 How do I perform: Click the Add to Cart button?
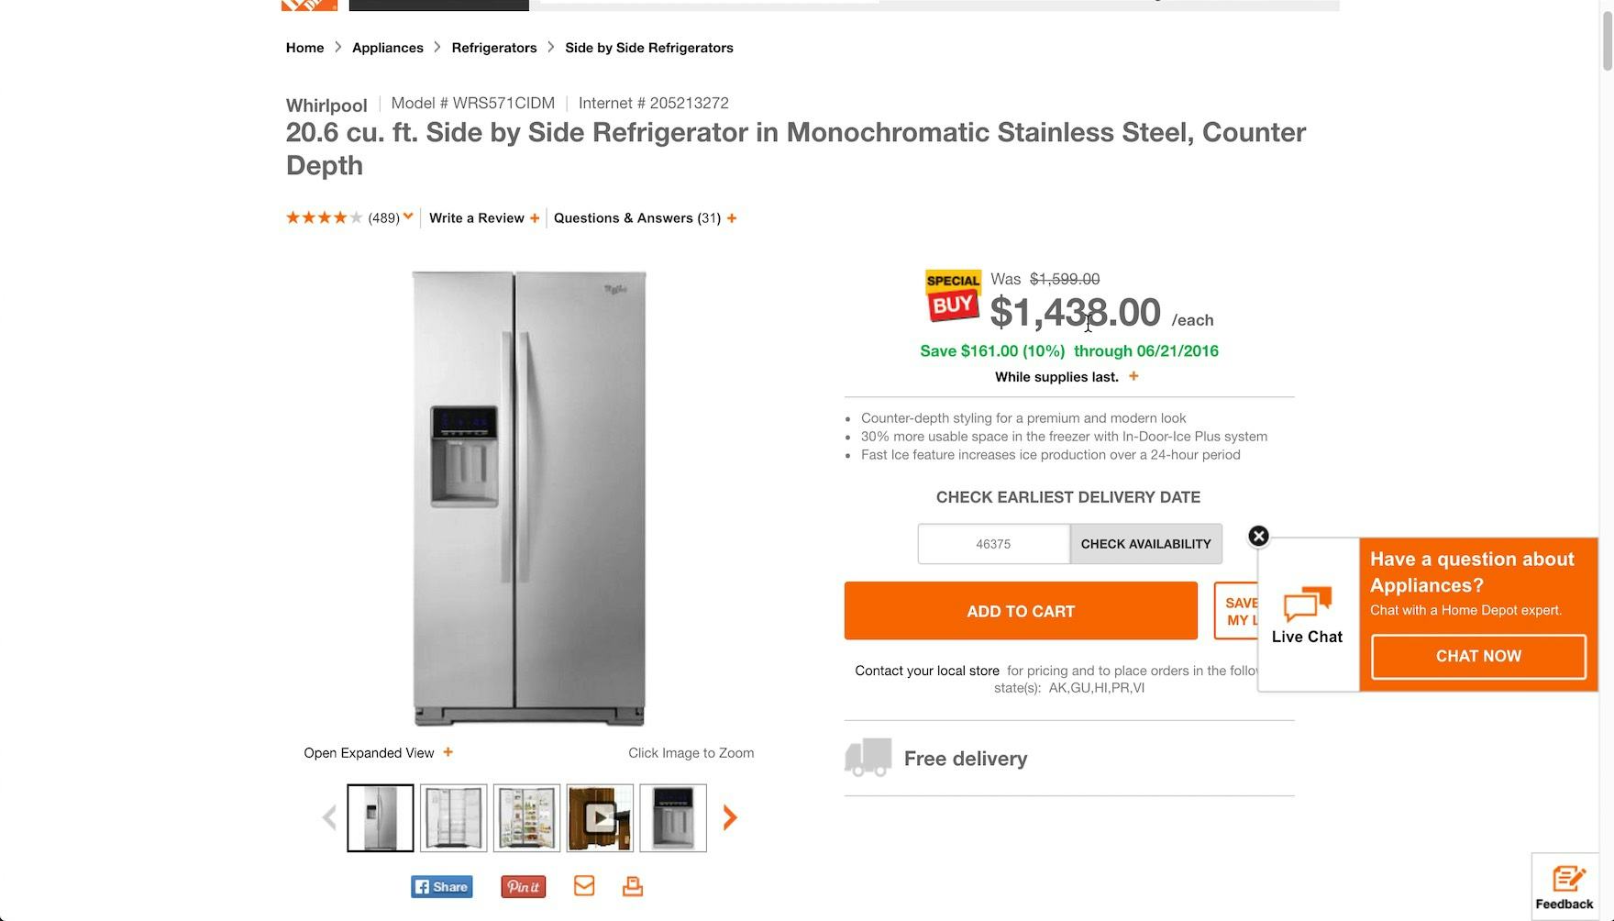[1021, 611]
